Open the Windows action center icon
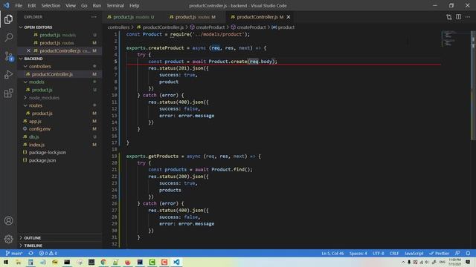 [468, 262]
